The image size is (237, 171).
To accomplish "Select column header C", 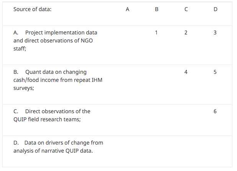I will point(186,9).
